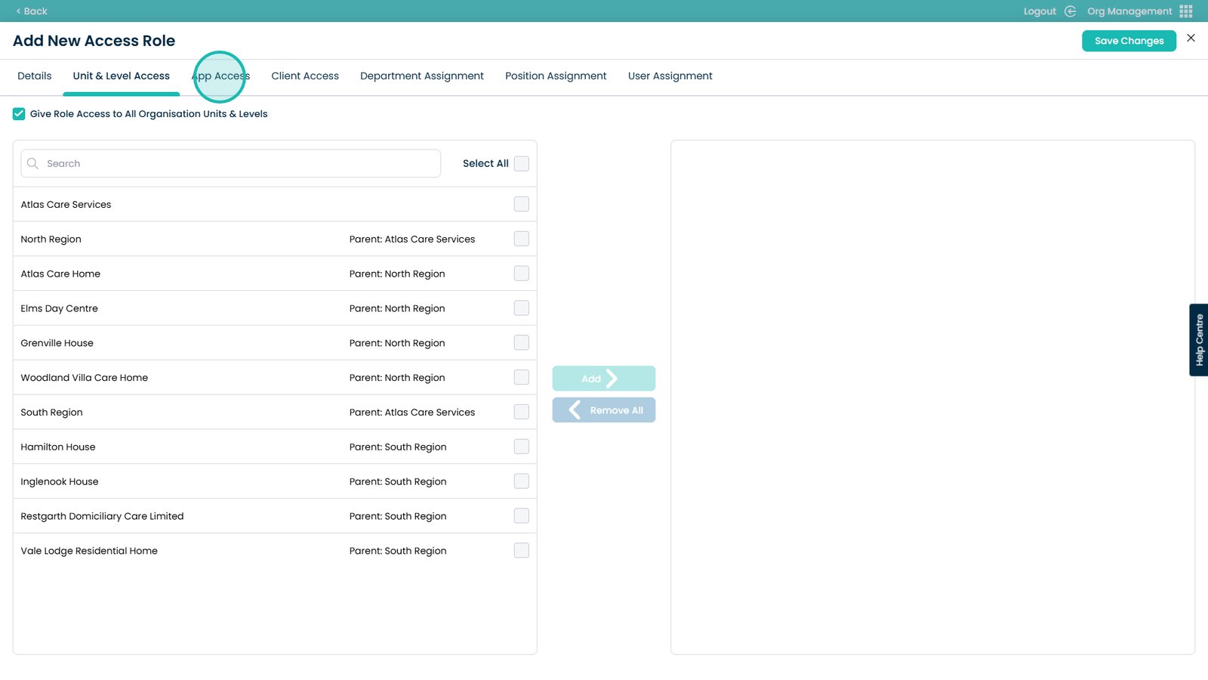Image resolution: width=1208 pixels, height=680 pixels.
Task: Select the Hamilton House checkbox
Action: tap(521, 447)
